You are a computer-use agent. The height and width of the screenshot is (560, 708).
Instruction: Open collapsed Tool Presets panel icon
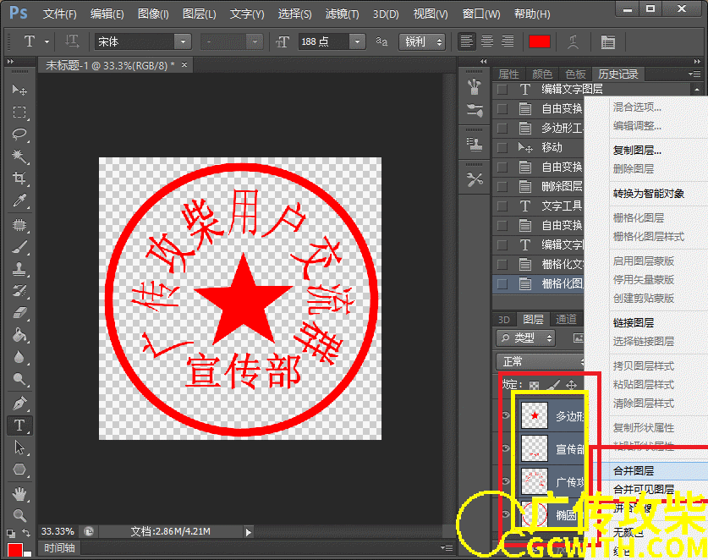tap(474, 179)
